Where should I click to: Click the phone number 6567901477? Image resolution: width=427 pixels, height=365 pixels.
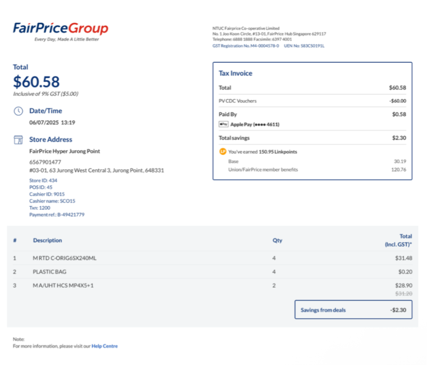click(x=45, y=162)
